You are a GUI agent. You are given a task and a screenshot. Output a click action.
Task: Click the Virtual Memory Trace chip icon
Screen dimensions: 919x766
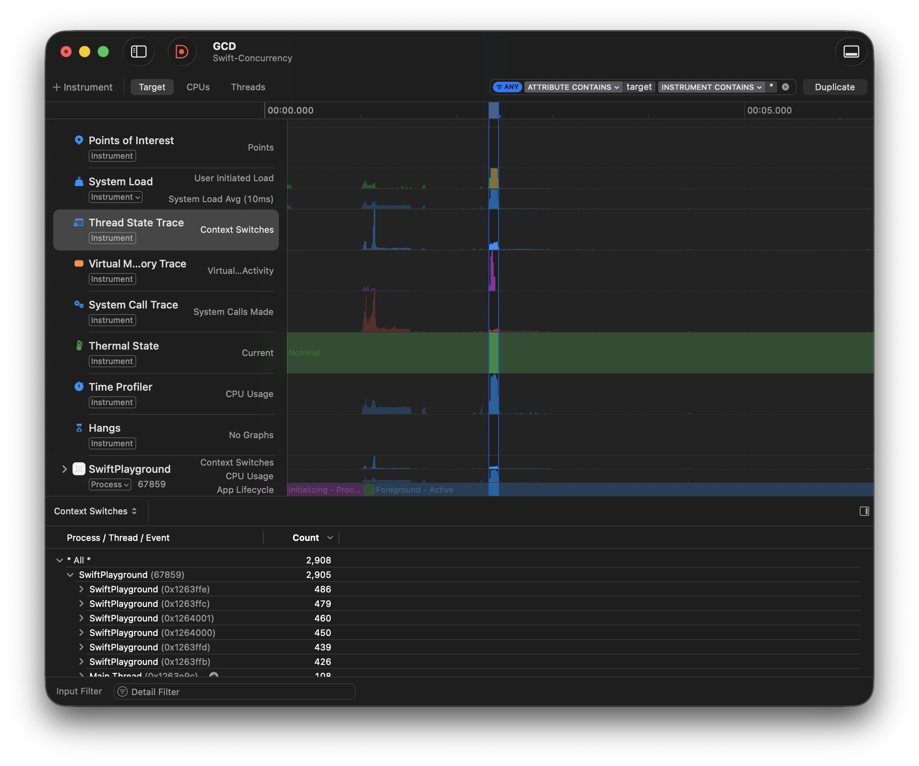coord(79,263)
